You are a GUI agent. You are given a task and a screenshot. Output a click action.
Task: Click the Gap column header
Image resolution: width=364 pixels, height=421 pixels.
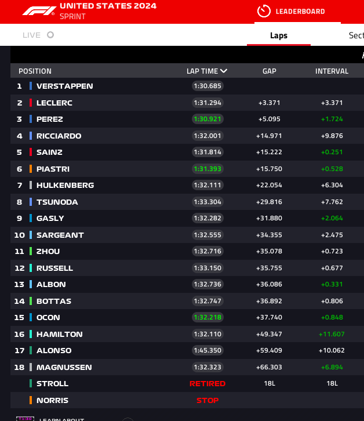(269, 71)
